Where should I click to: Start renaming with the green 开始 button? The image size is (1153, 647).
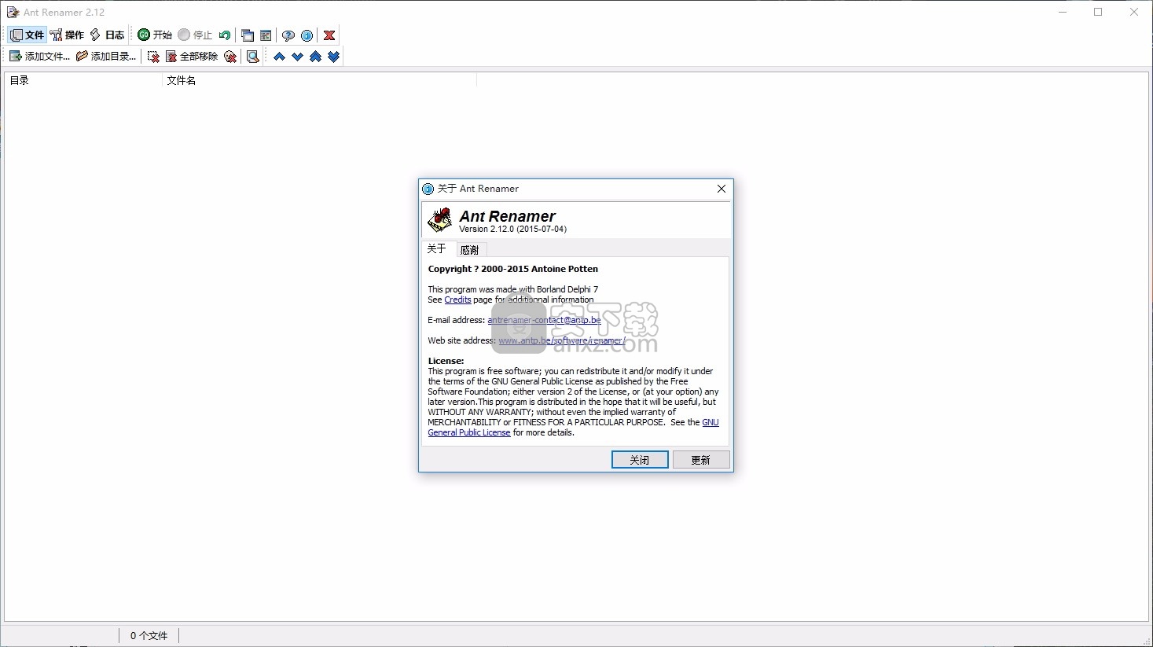tap(155, 35)
